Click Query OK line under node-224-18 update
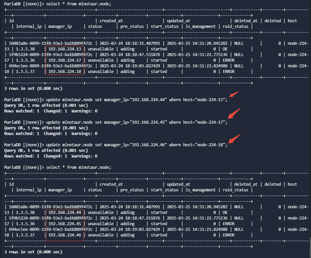Image resolution: width=311 pixels, height=258 pixels. [46, 151]
